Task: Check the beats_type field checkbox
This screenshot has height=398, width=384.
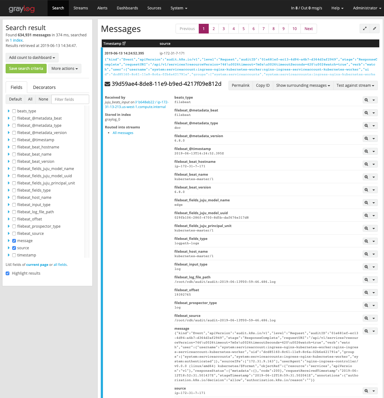Action: (14, 111)
